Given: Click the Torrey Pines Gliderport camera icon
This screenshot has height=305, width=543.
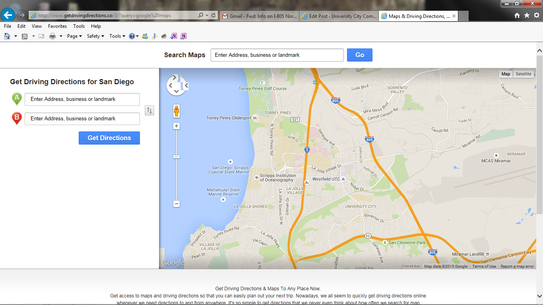Looking at the screenshot, I should pyautogui.click(x=254, y=118).
